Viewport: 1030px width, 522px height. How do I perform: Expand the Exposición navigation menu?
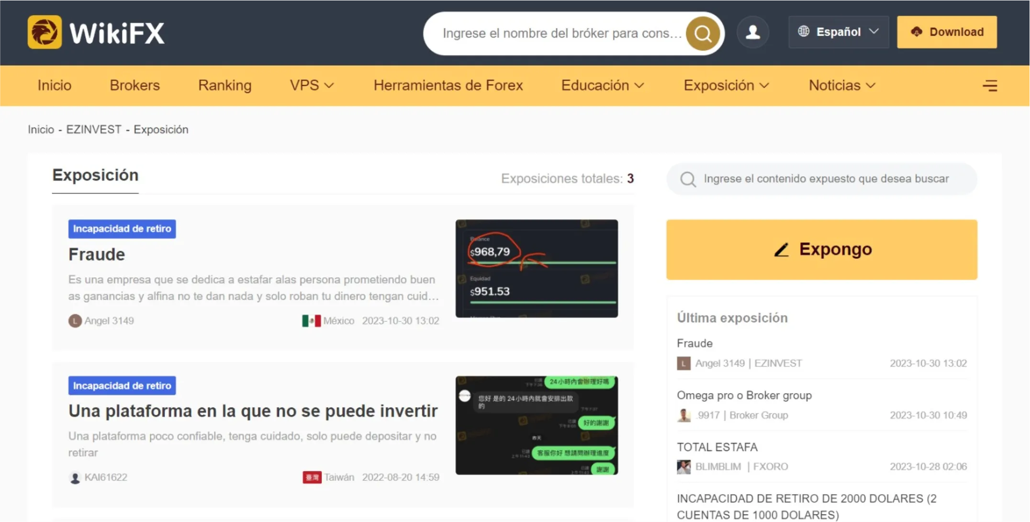pyautogui.click(x=726, y=85)
